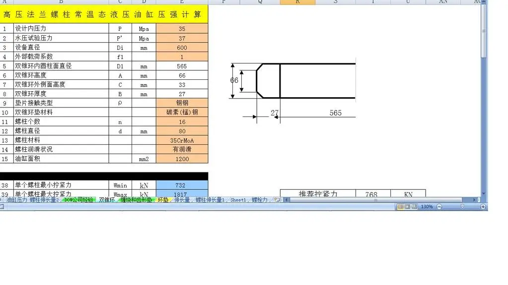Click the Mpa unit in row 1
This screenshot has width=508, height=285.
point(144,29)
